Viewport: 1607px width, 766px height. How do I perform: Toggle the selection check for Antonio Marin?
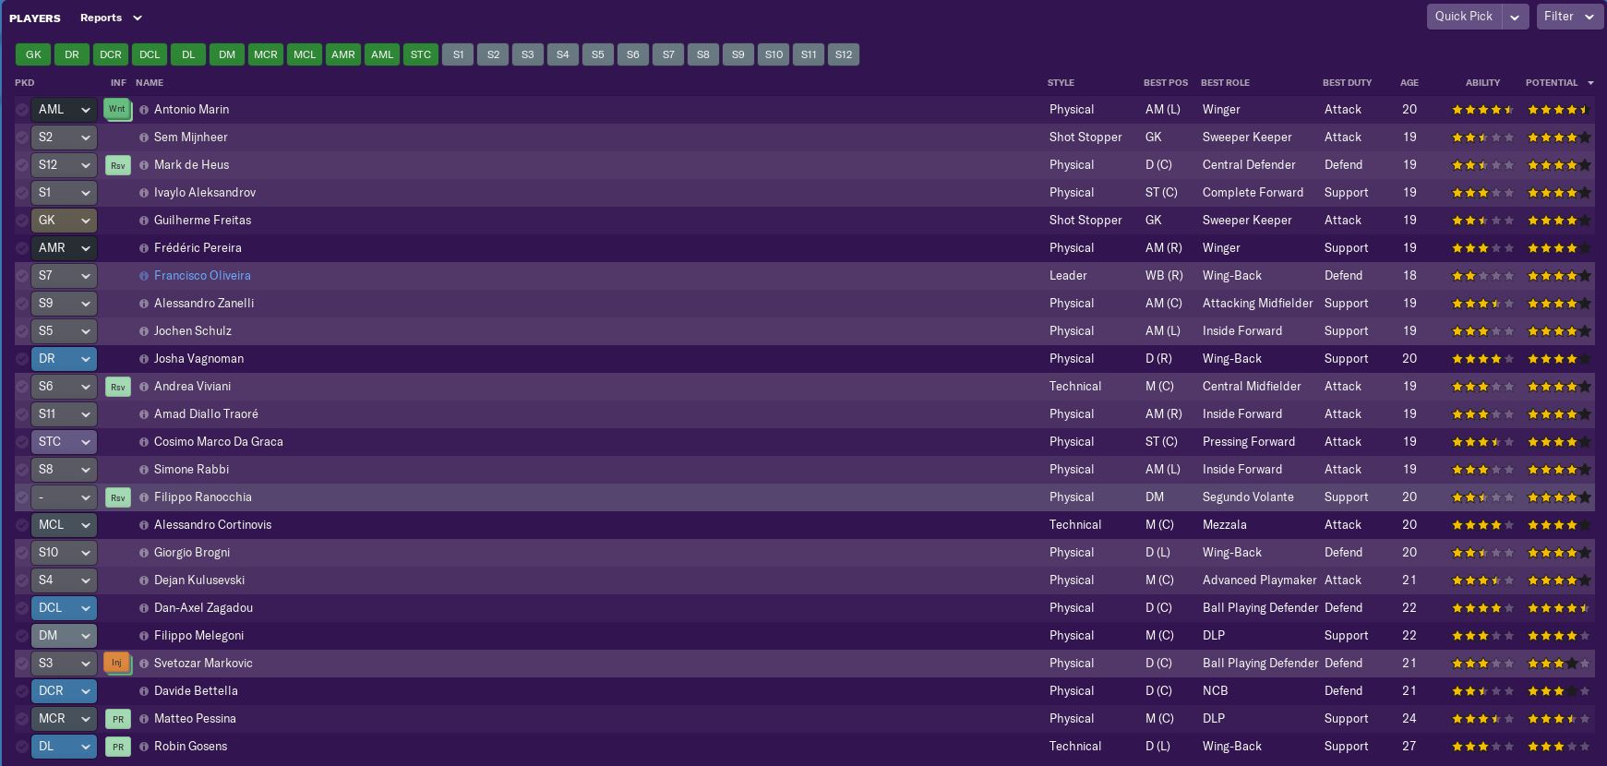22,110
